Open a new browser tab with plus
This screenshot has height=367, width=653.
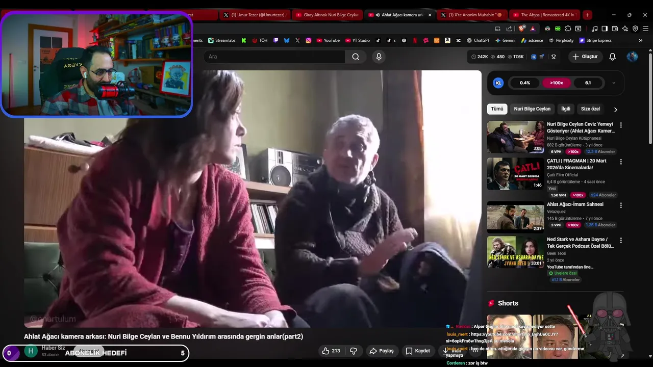pos(587,15)
